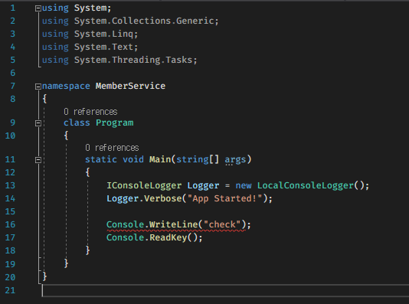
Task: Click line number 7 in margin
Action: click(12, 86)
